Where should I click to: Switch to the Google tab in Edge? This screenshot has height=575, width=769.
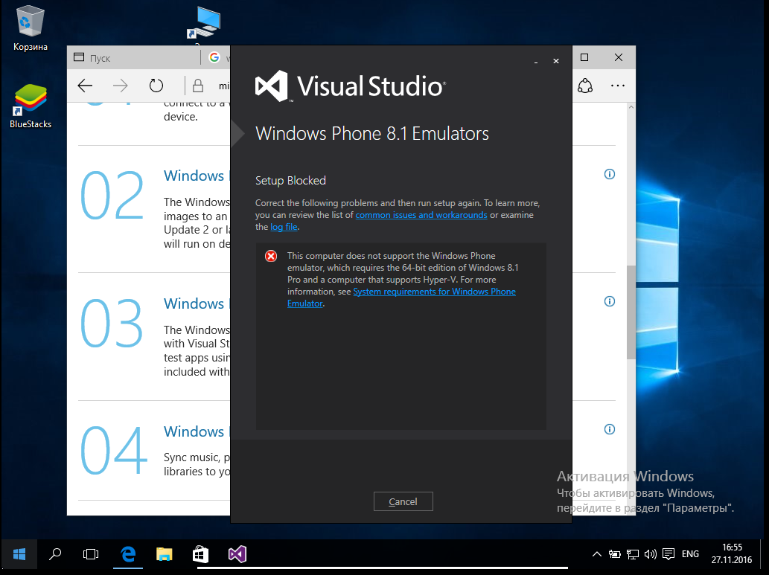(x=217, y=58)
